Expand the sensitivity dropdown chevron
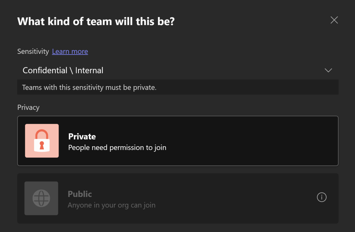355x232 pixels. [328, 71]
